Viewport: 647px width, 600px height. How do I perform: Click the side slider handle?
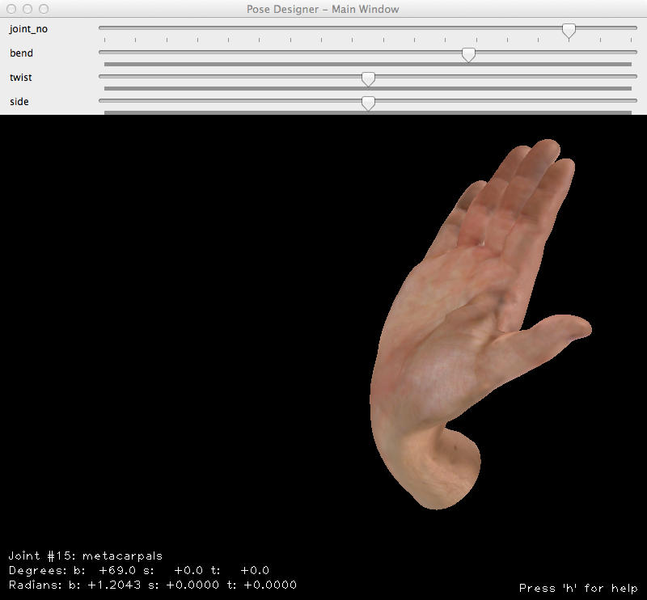(368, 104)
